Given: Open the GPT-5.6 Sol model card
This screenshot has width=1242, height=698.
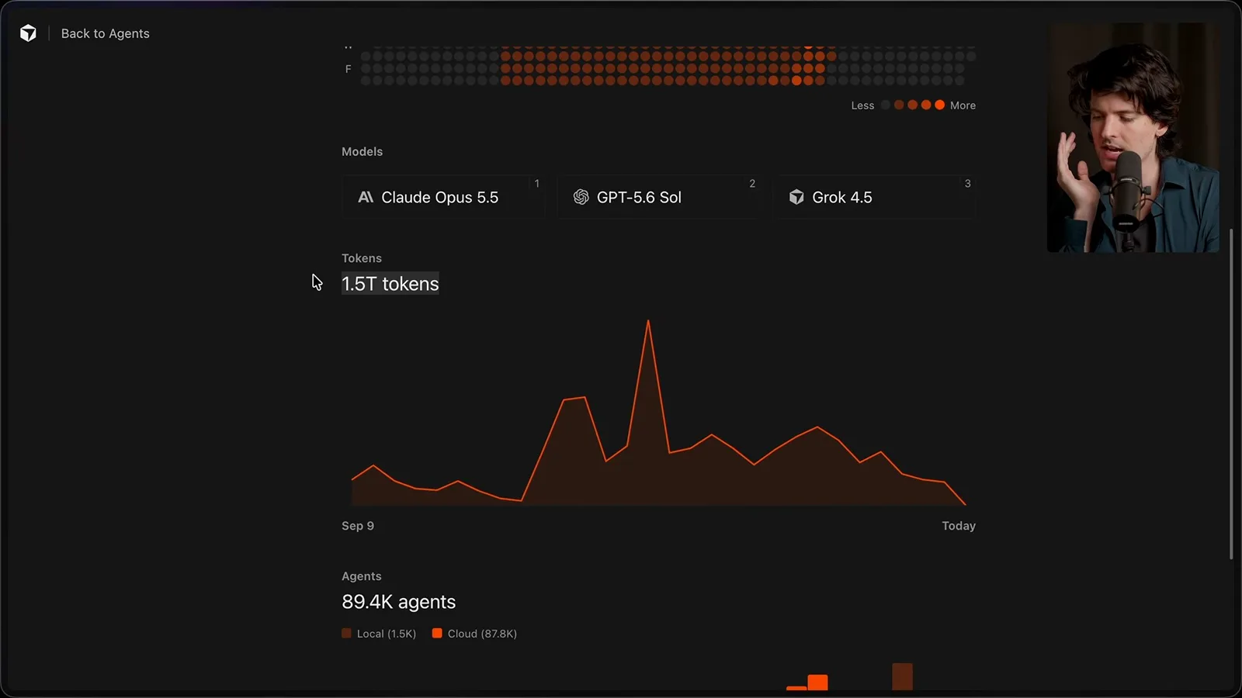Looking at the screenshot, I should pos(658,197).
